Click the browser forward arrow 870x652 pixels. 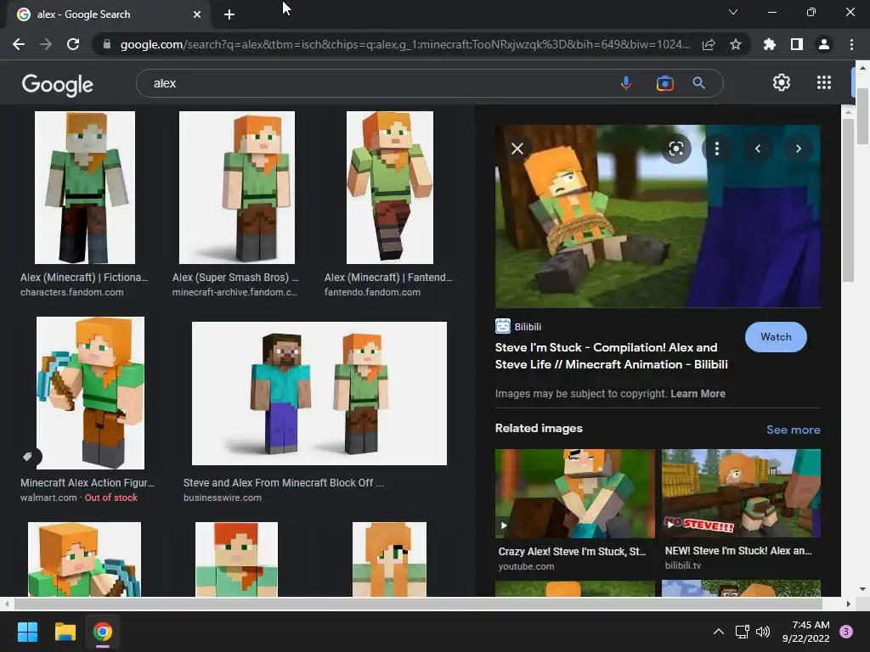pyautogui.click(x=46, y=44)
